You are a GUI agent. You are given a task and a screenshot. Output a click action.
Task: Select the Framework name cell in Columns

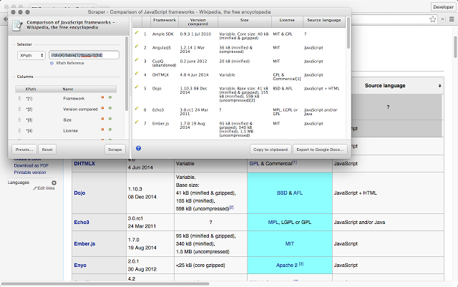(x=74, y=99)
